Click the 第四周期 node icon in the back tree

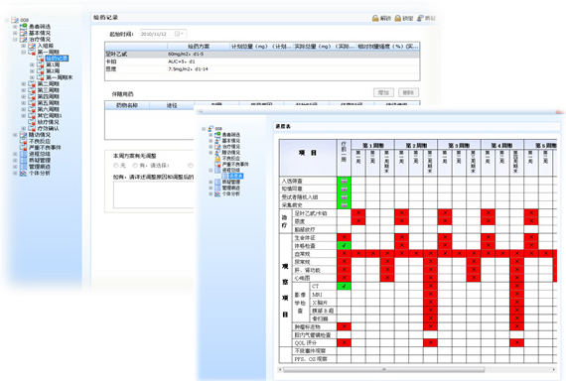[32, 96]
